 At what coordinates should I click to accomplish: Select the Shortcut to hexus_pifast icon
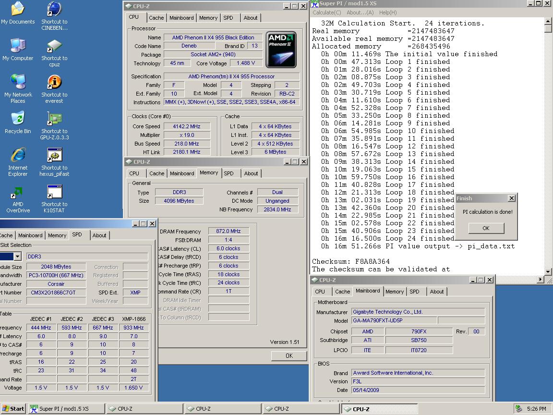tap(54, 161)
